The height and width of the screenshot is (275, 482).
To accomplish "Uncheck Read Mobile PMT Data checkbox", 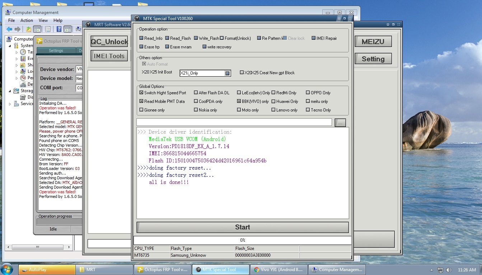I will click(x=141, y=101).
